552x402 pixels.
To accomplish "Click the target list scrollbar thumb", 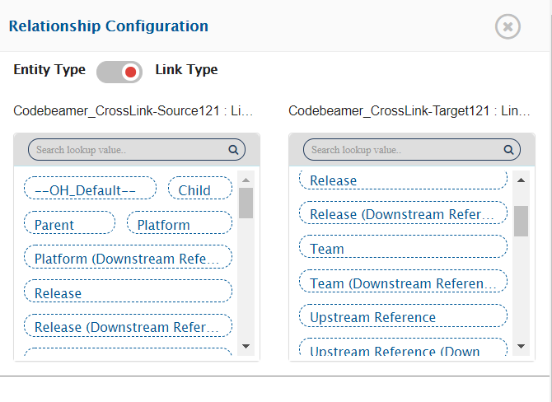I will [x=521, y=220].
